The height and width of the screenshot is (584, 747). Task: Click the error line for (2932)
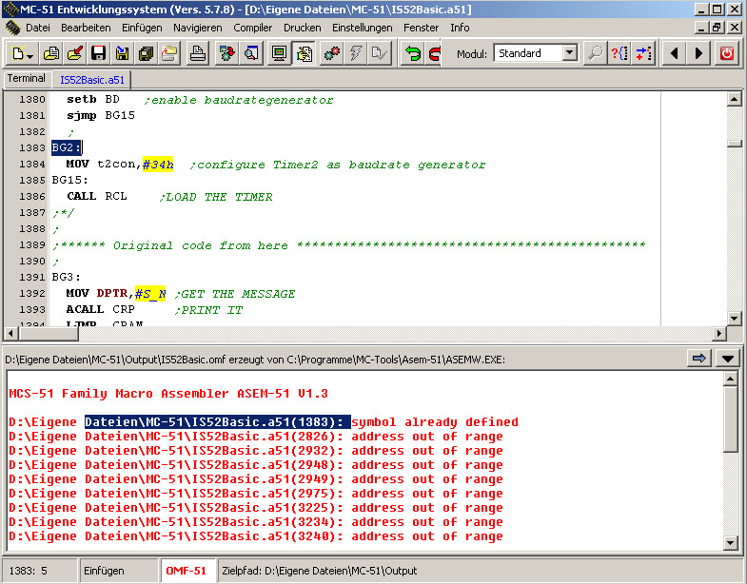pyautogui.click(x=256, y=451)
